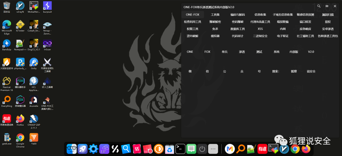
Task: Switch to the 子域名信息收集 tab
Action: click(x=283, y=15)
